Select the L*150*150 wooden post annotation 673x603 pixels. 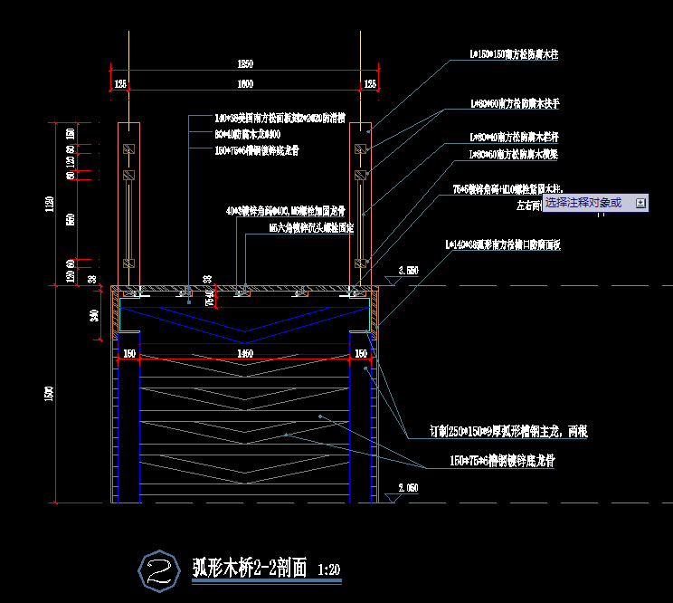514,54
